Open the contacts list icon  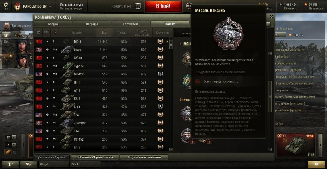10,164
